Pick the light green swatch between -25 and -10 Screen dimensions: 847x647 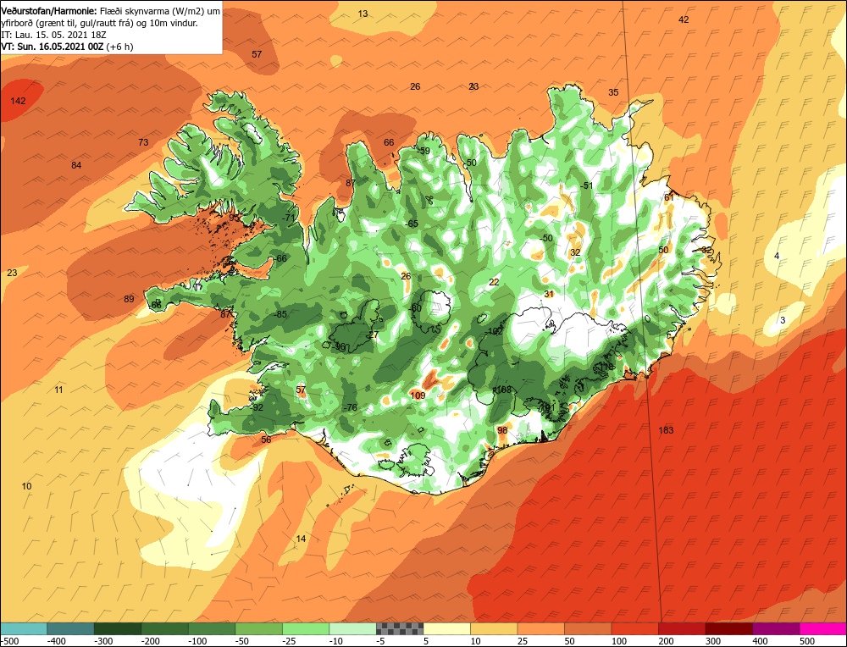pyautogui.click(x=306, y=628)
